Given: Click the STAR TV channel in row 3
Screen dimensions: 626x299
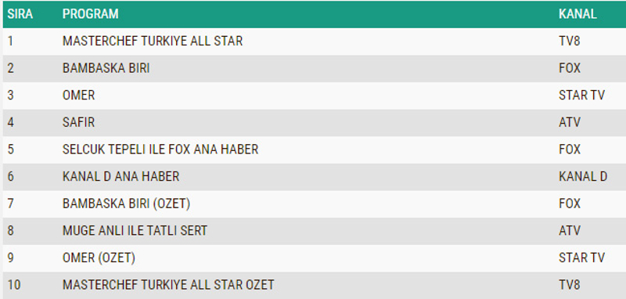Looking at the screenshot, I should point(581,95).
